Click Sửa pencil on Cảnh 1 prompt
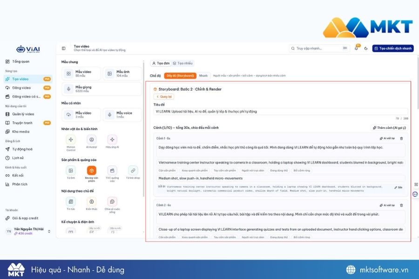 tap(398, 187)
